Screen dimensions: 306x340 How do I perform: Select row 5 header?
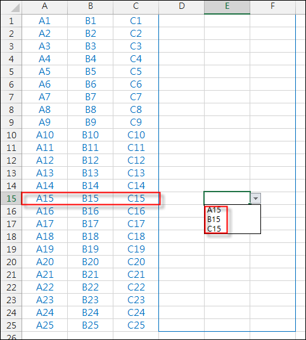[x=11, y=72]
